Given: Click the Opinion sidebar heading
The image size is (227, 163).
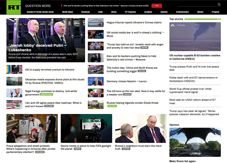Looking at the screenshot, I should tap(174, 125).
